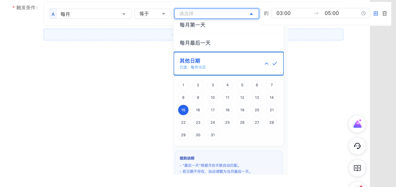Select day 23 in the grid
This screenshot has height=187, width=396.
pyautogui.click(x=198, y=123)
